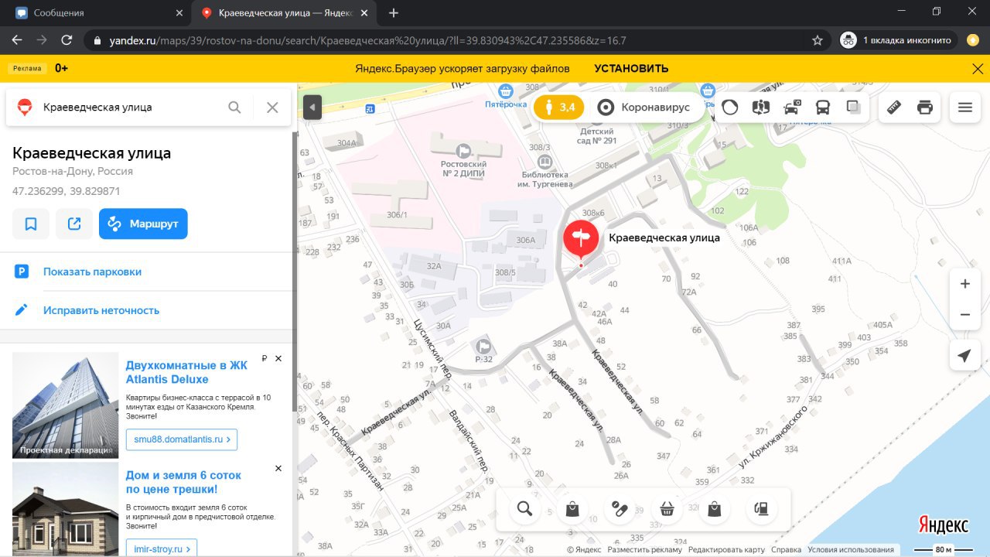Image resolution: width=990 pixels, height=557 pixels.
Task: Toggle the circular map layer icon
Action: pos(730,108)
